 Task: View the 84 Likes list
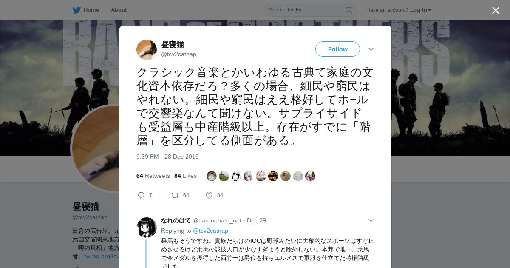(185, 176)
